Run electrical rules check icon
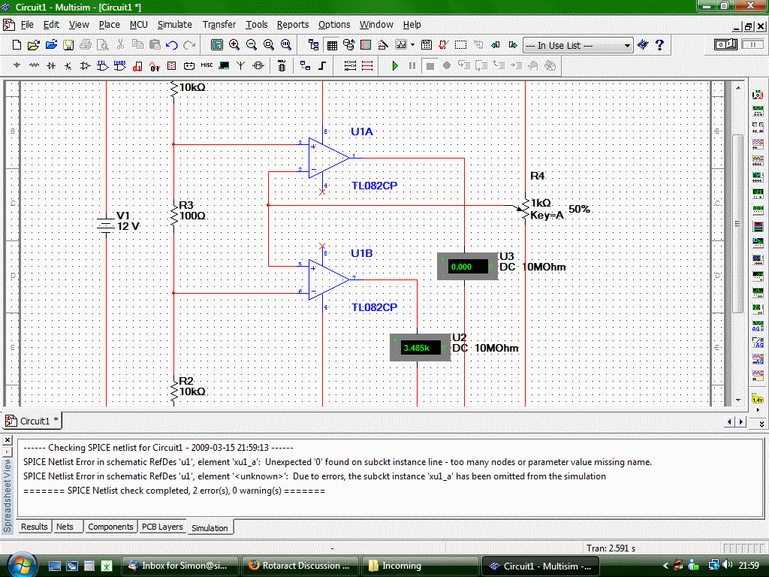 (443, 45)
